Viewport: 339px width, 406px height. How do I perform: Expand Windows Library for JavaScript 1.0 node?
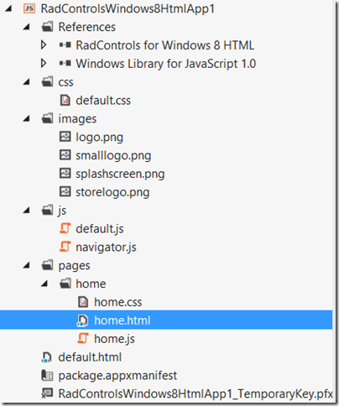[x=44, y=63]
